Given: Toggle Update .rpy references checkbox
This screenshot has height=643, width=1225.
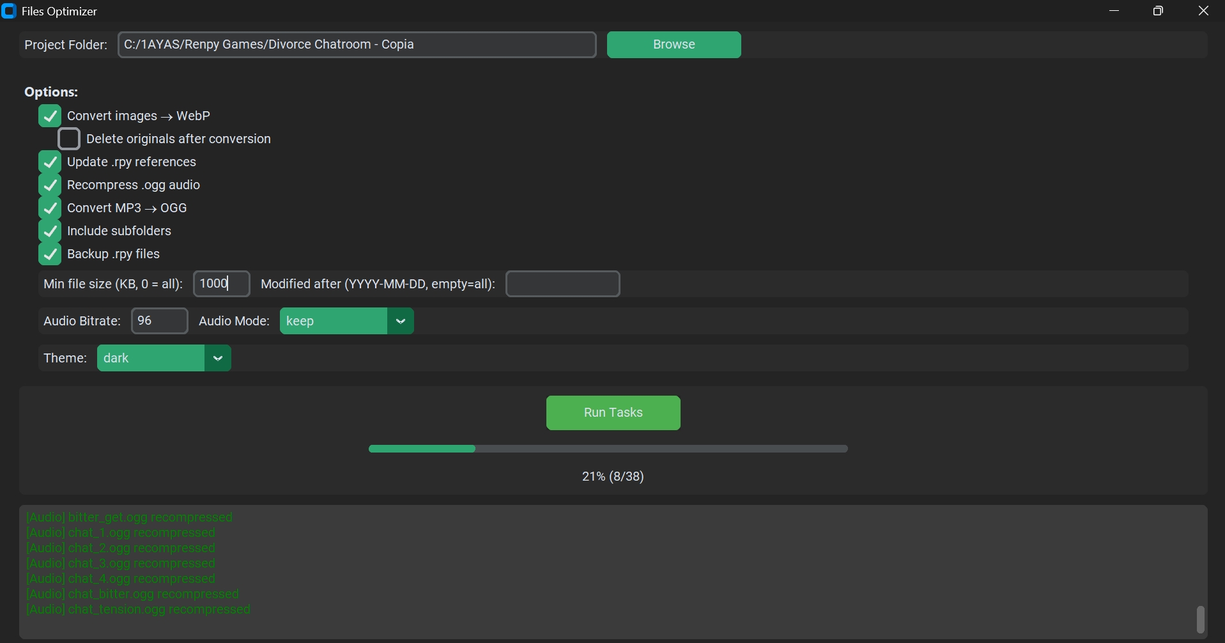Looking at the screenshot, I should point(50,162).
